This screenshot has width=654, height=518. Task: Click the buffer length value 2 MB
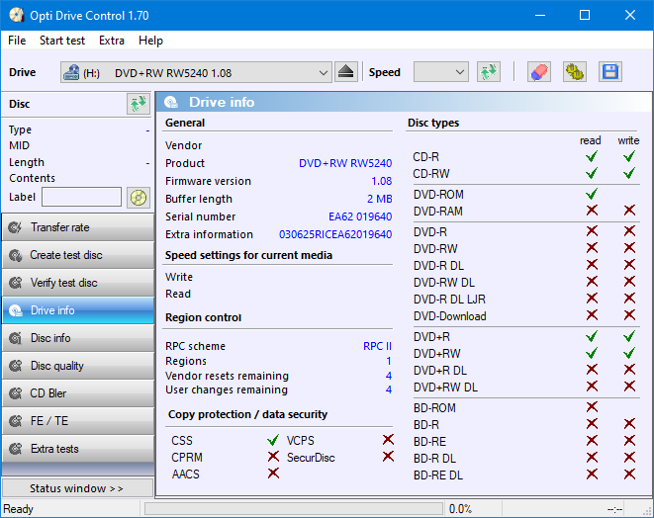pyautogui.click(x=380, y=200)
